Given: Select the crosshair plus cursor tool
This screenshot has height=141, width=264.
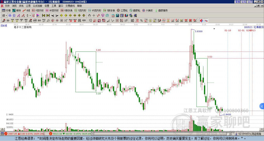Looking at the screenshot, I should click(94, 15).
